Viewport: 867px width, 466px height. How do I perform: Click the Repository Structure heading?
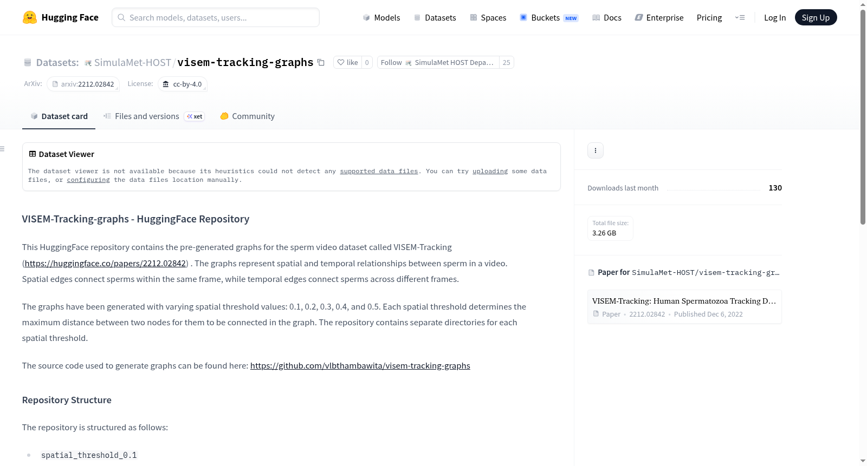click(x=67, y=400)
